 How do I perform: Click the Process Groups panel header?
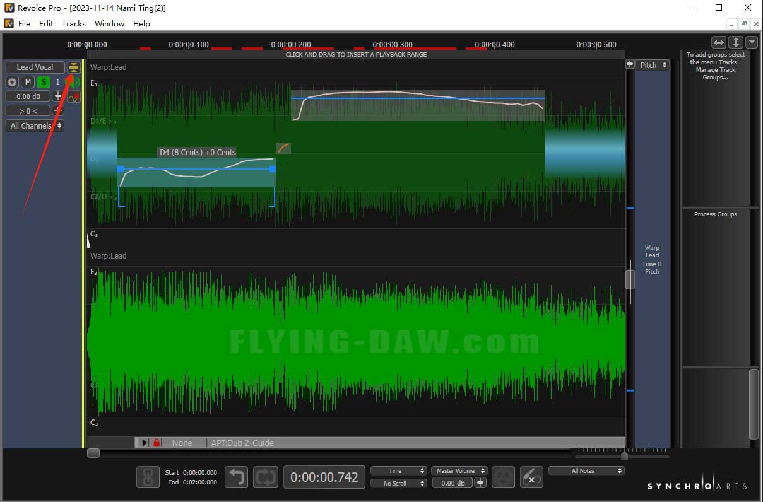coord(715,214)
